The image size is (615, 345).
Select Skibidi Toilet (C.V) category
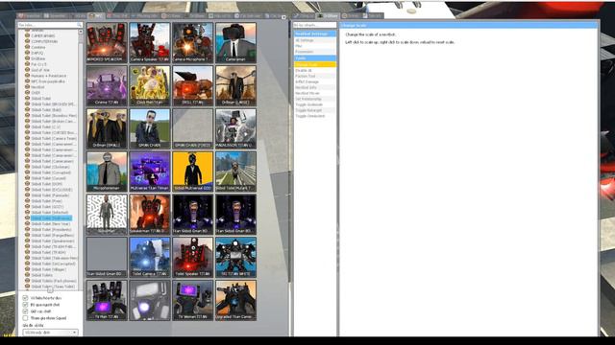click(45, 126)
